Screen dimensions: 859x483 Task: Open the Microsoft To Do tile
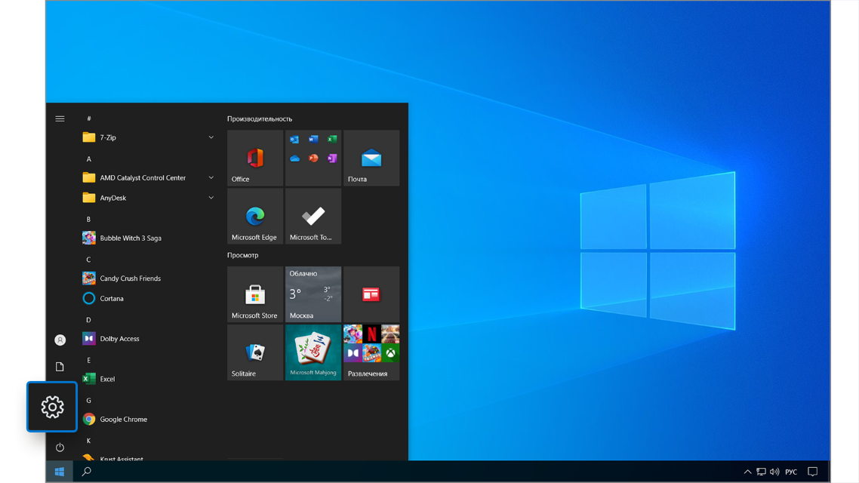tap(313, 217)
